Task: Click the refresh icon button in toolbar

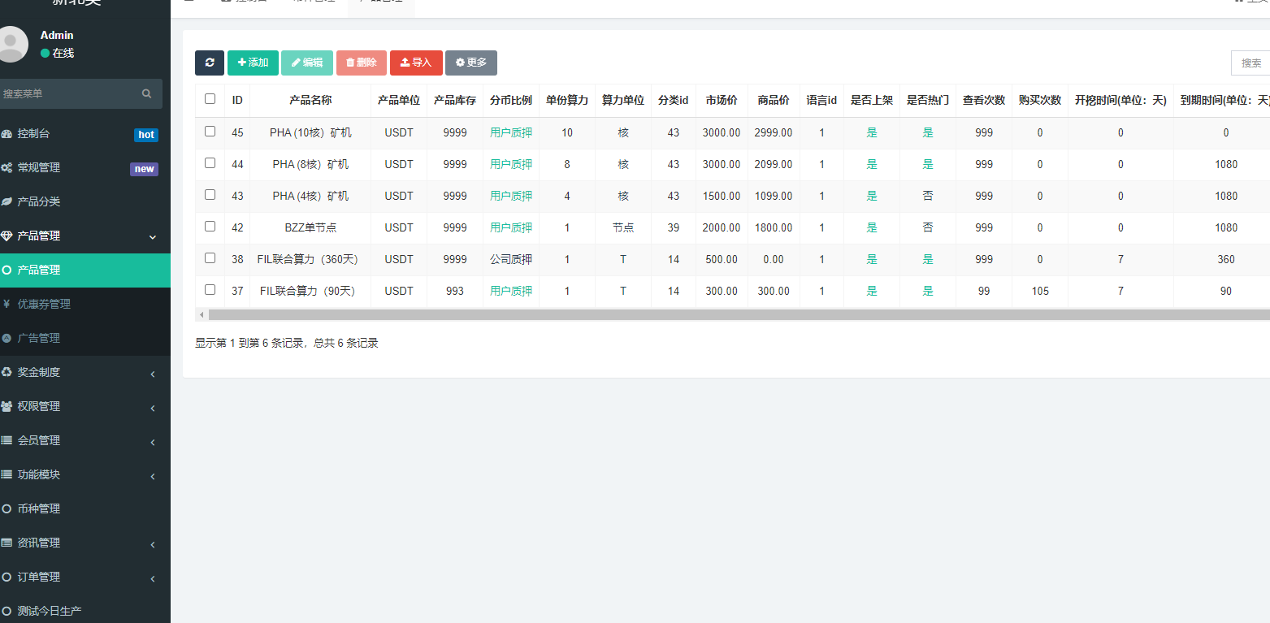Action: pyautogui.click(x=210, y=63)
